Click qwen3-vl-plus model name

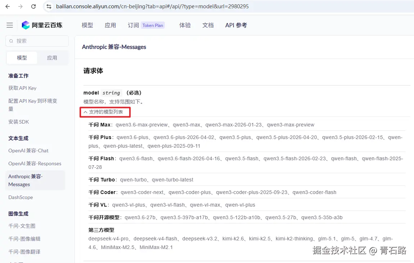[x=128, y=205]
